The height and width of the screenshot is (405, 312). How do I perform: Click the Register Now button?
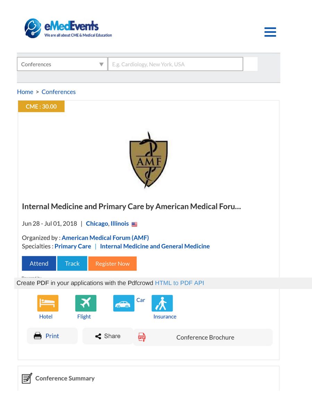112,263
